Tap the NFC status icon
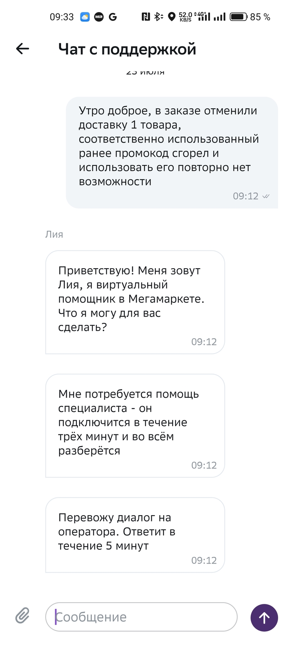The width and height of the screenshot is (291, 651). click(x=146, y=17)
